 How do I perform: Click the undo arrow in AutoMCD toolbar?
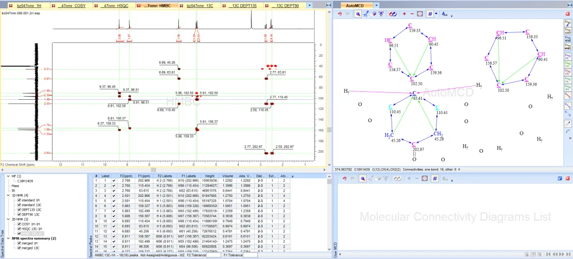pos(340,14)
